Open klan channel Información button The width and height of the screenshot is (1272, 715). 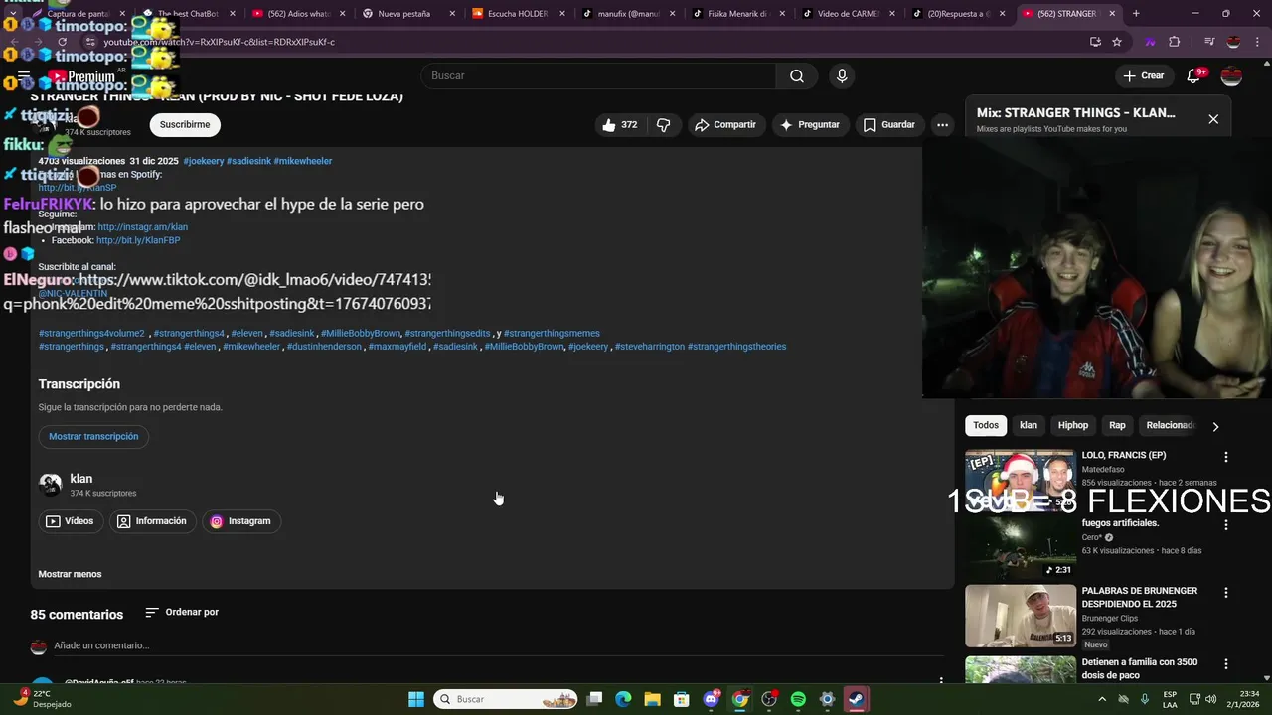coord(152,521)
